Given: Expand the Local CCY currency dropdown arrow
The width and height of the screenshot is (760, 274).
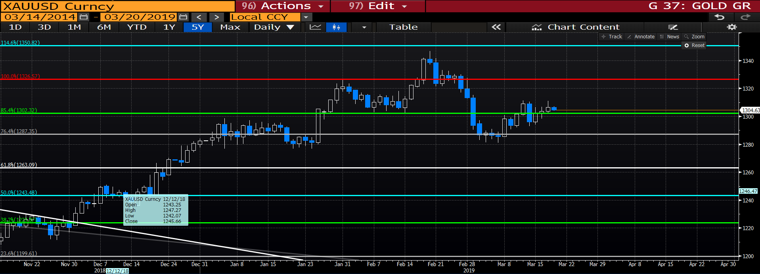Looking at the screenshot, I should point(306,17).
